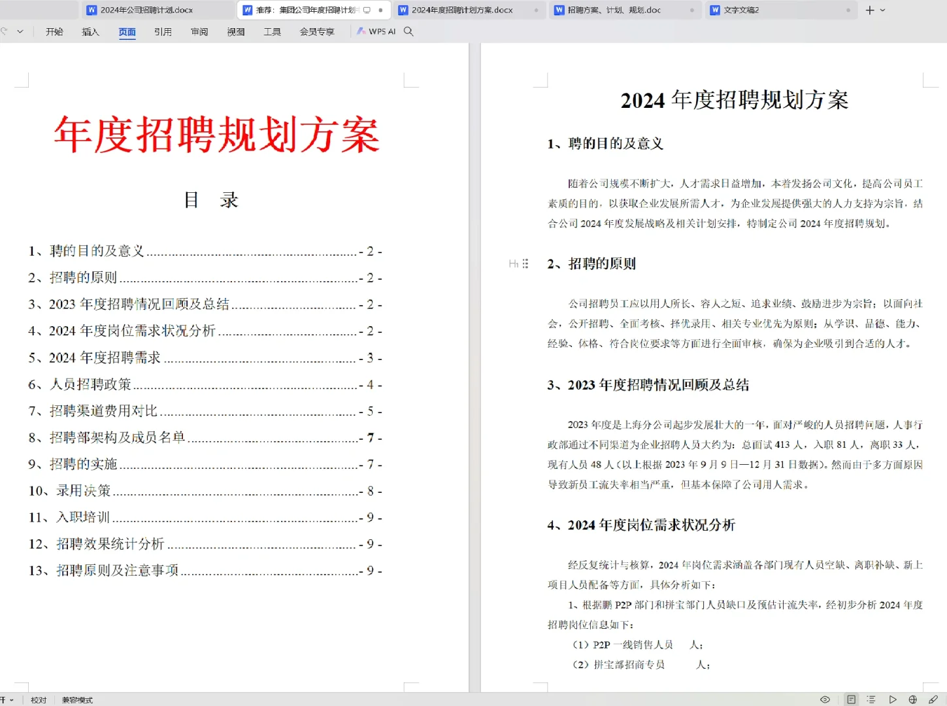The image size is (947, 706).
Task: Jump to TOC entry 13、招聘原则及注意事项
Action: coord(205,571)
